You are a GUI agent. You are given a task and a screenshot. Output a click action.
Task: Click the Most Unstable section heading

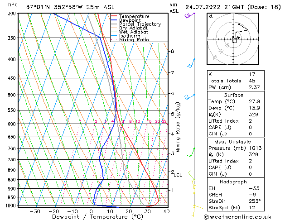232,142
